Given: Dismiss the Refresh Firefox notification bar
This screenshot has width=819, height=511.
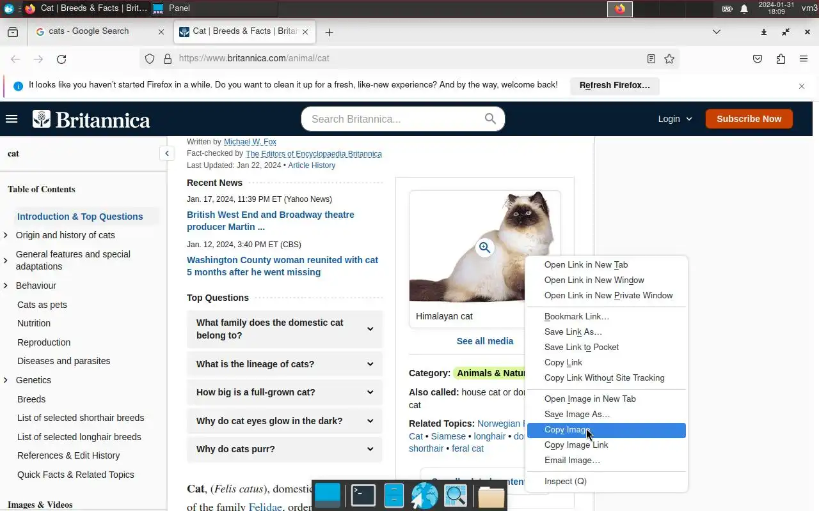Looking at the screenshot, I should pos(801,86).
